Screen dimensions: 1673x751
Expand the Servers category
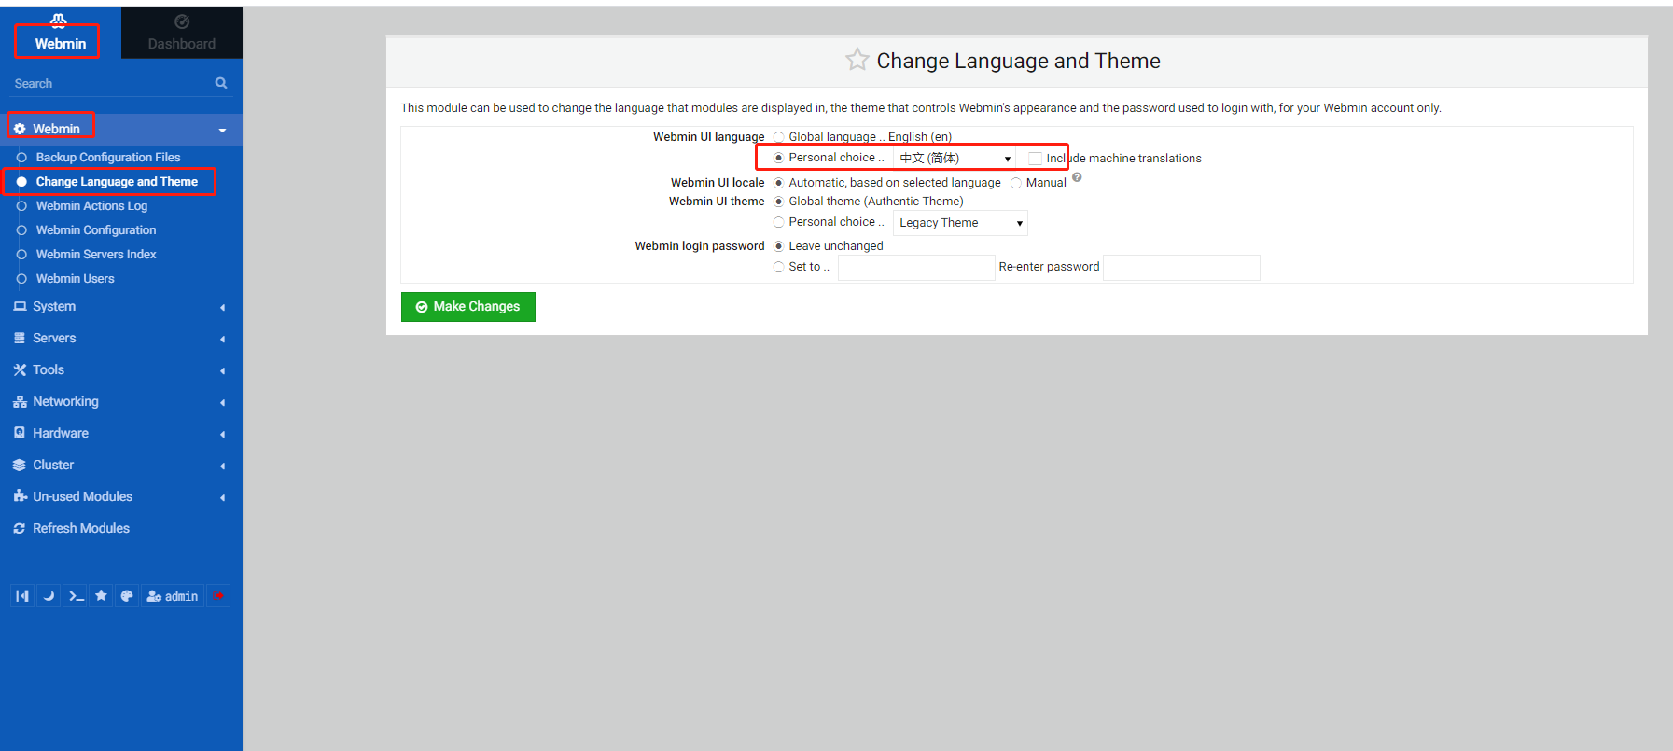121,338
